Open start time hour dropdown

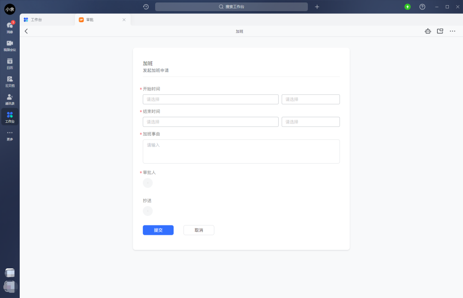click(310, 99)
